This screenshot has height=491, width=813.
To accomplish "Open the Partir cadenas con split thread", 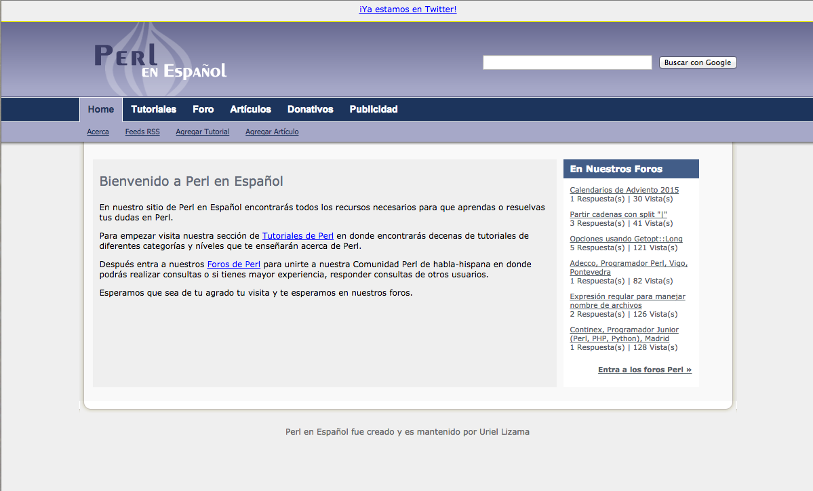I will pos(618,214).
